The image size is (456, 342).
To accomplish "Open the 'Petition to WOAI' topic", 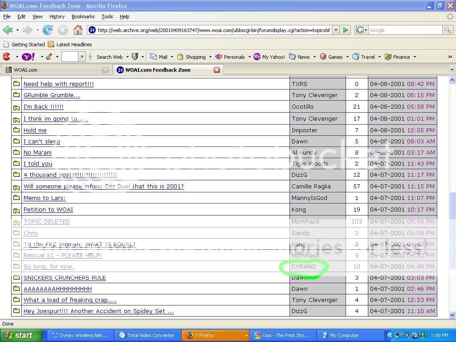I will (x=48, y=210).
